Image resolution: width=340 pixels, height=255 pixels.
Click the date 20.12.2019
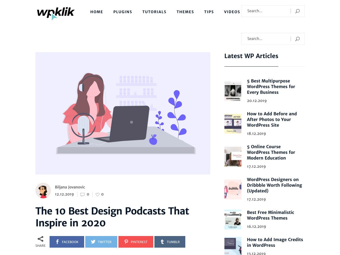[x=257, y=101]
